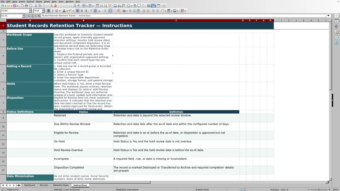340x191 pixels.
Task: Format as Percent icon
Action: point(130,11)
